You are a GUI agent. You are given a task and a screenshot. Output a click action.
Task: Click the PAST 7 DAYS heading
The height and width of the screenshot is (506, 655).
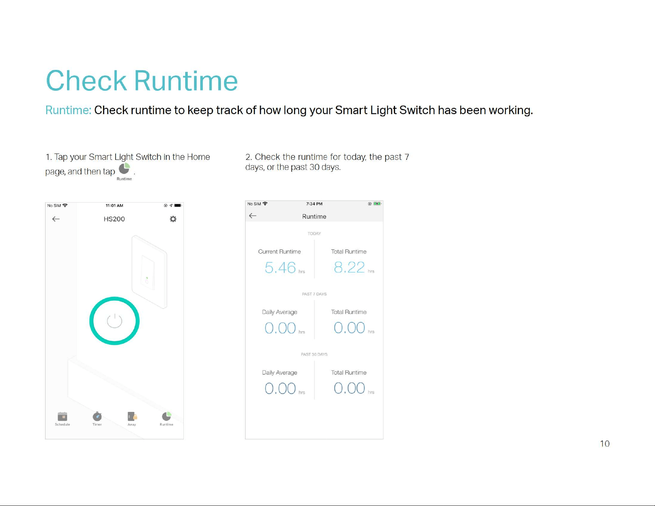[x=314, y=294]
